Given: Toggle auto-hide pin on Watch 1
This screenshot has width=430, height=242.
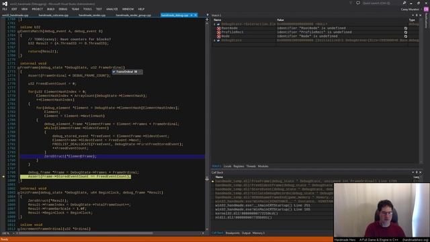Looking at the screenshot, I should tap(417, 15).
